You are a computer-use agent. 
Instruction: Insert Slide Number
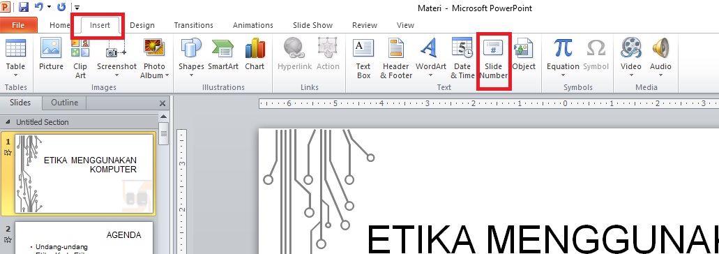(x=493, y=58)
